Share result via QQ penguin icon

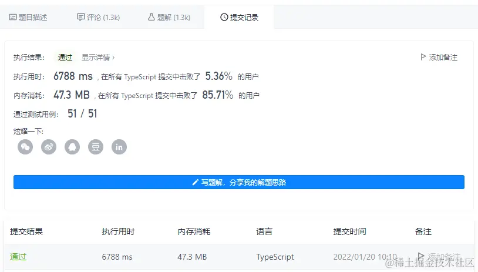click(x=72, y=147)
